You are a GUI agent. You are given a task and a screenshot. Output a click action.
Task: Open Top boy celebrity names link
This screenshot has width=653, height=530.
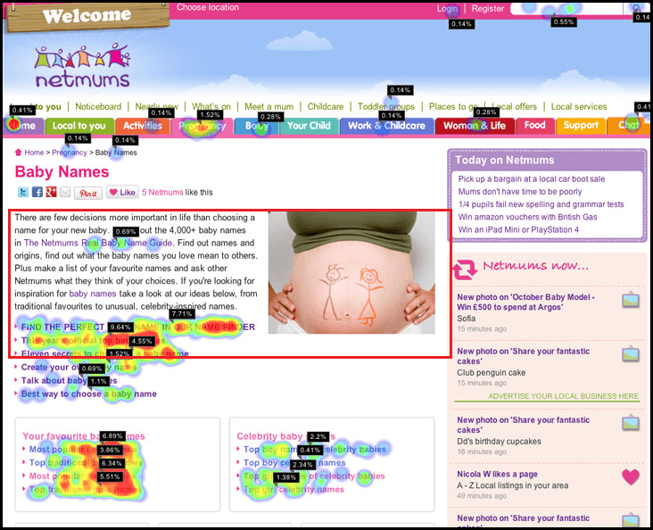coord(294,462)
